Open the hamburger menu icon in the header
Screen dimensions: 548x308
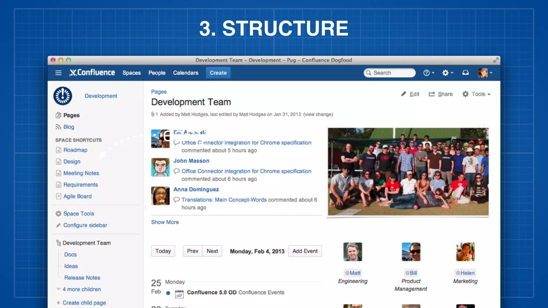(x=58, y=73)
